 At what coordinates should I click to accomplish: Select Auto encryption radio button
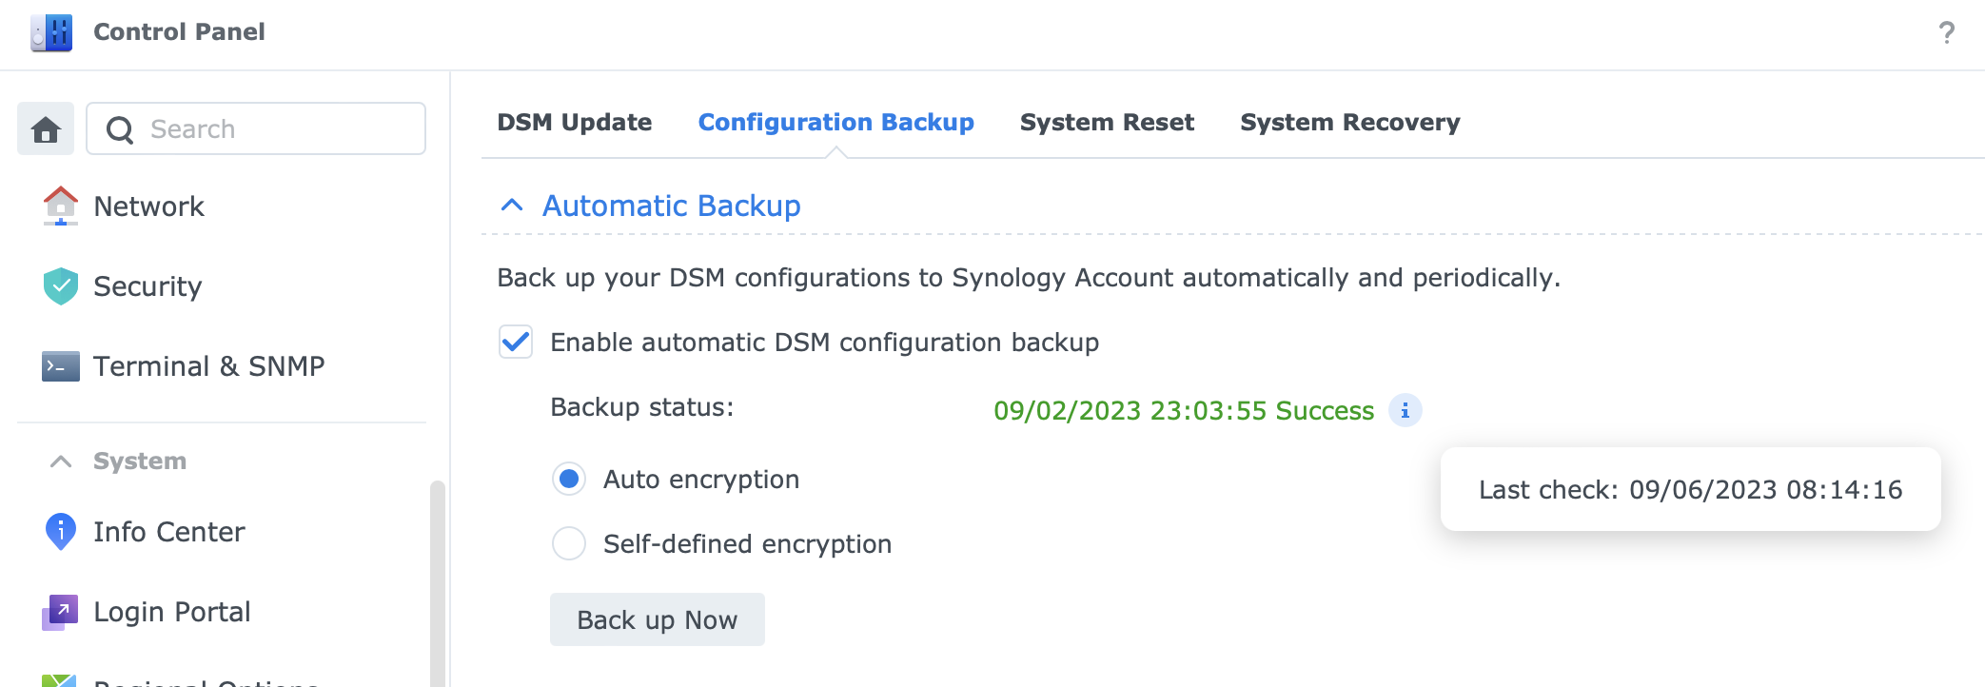(x=569, y=480)
